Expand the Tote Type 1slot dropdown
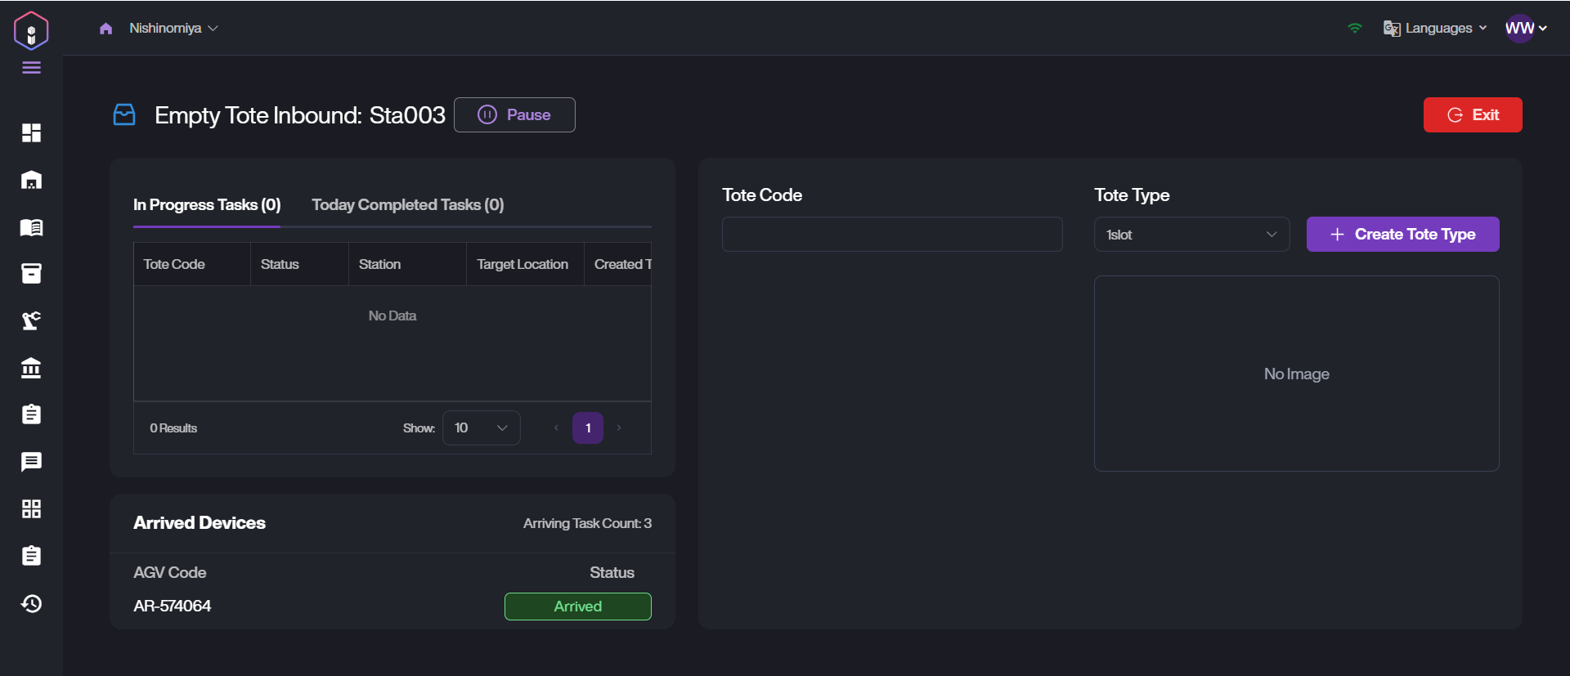The height and width of the screenshot is (676, 1570). click(1191, 235)
